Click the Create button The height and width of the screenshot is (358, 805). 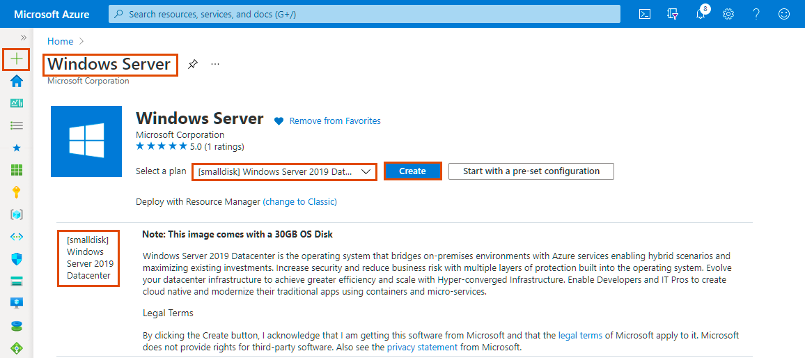(412, 171)
